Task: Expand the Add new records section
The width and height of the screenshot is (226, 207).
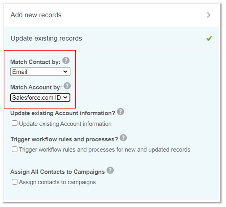Action: tap(111, 15)
